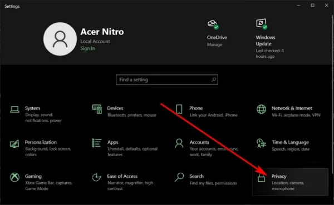
Task: Minimize the Settings window
Action: (x=298, y=6)
